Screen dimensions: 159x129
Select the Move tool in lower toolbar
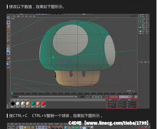(x=21, y=127)
